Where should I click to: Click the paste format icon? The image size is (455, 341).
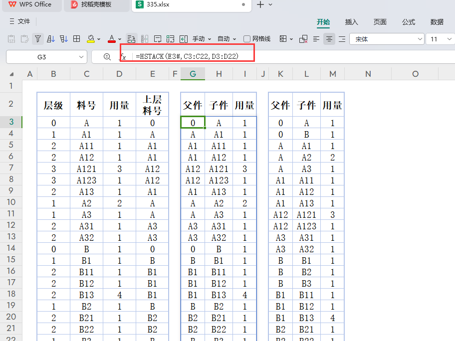tap(24, 39)
